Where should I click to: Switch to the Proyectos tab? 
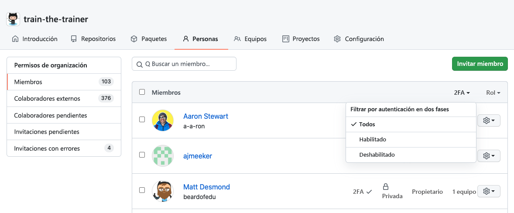coord(301,39)
